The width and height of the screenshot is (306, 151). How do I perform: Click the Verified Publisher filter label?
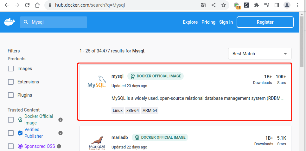(34, 133)
